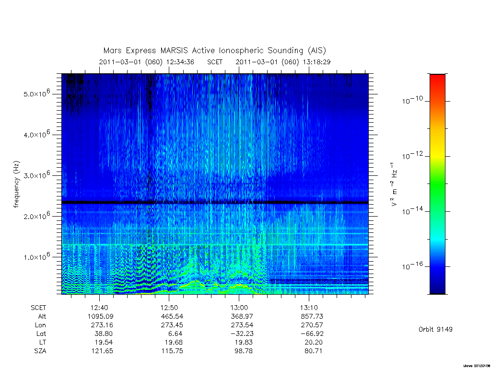The image size is (491, 368).
Task: Select the end time 13:18:29 in header
Action: [316, 62]
